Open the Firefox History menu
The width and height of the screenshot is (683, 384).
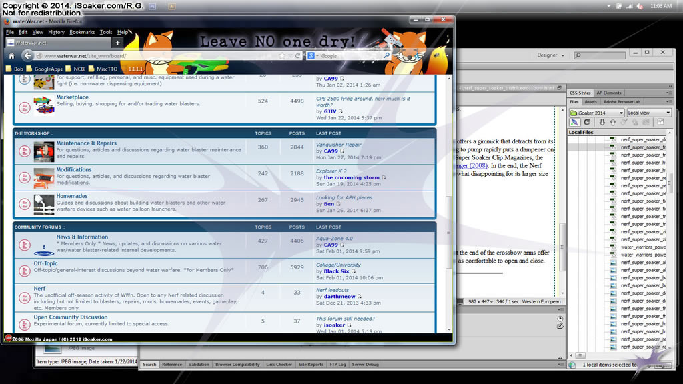pos(56,32)
